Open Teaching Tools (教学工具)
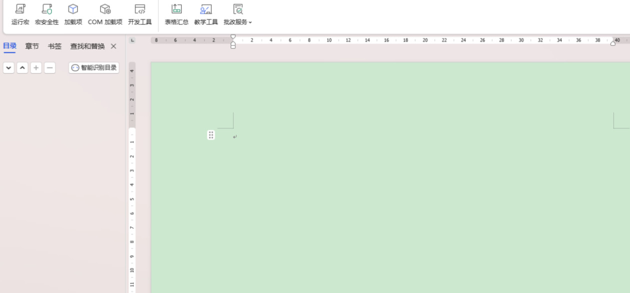The height and width of the screenshot is (293, 630). tap(206, 14)
